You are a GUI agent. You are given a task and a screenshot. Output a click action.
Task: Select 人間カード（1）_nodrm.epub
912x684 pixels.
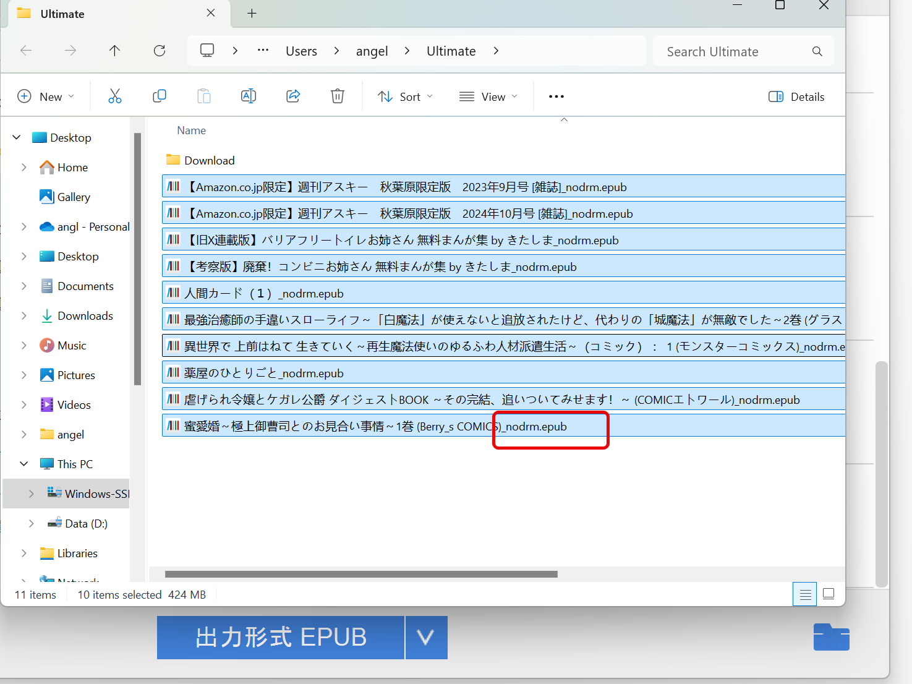503,293
